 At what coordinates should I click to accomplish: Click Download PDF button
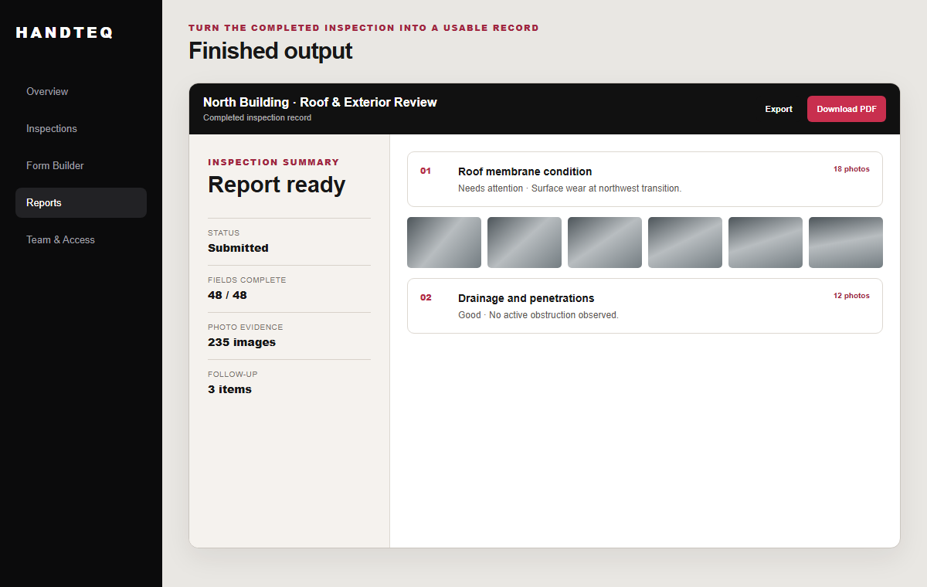(847, 109)
